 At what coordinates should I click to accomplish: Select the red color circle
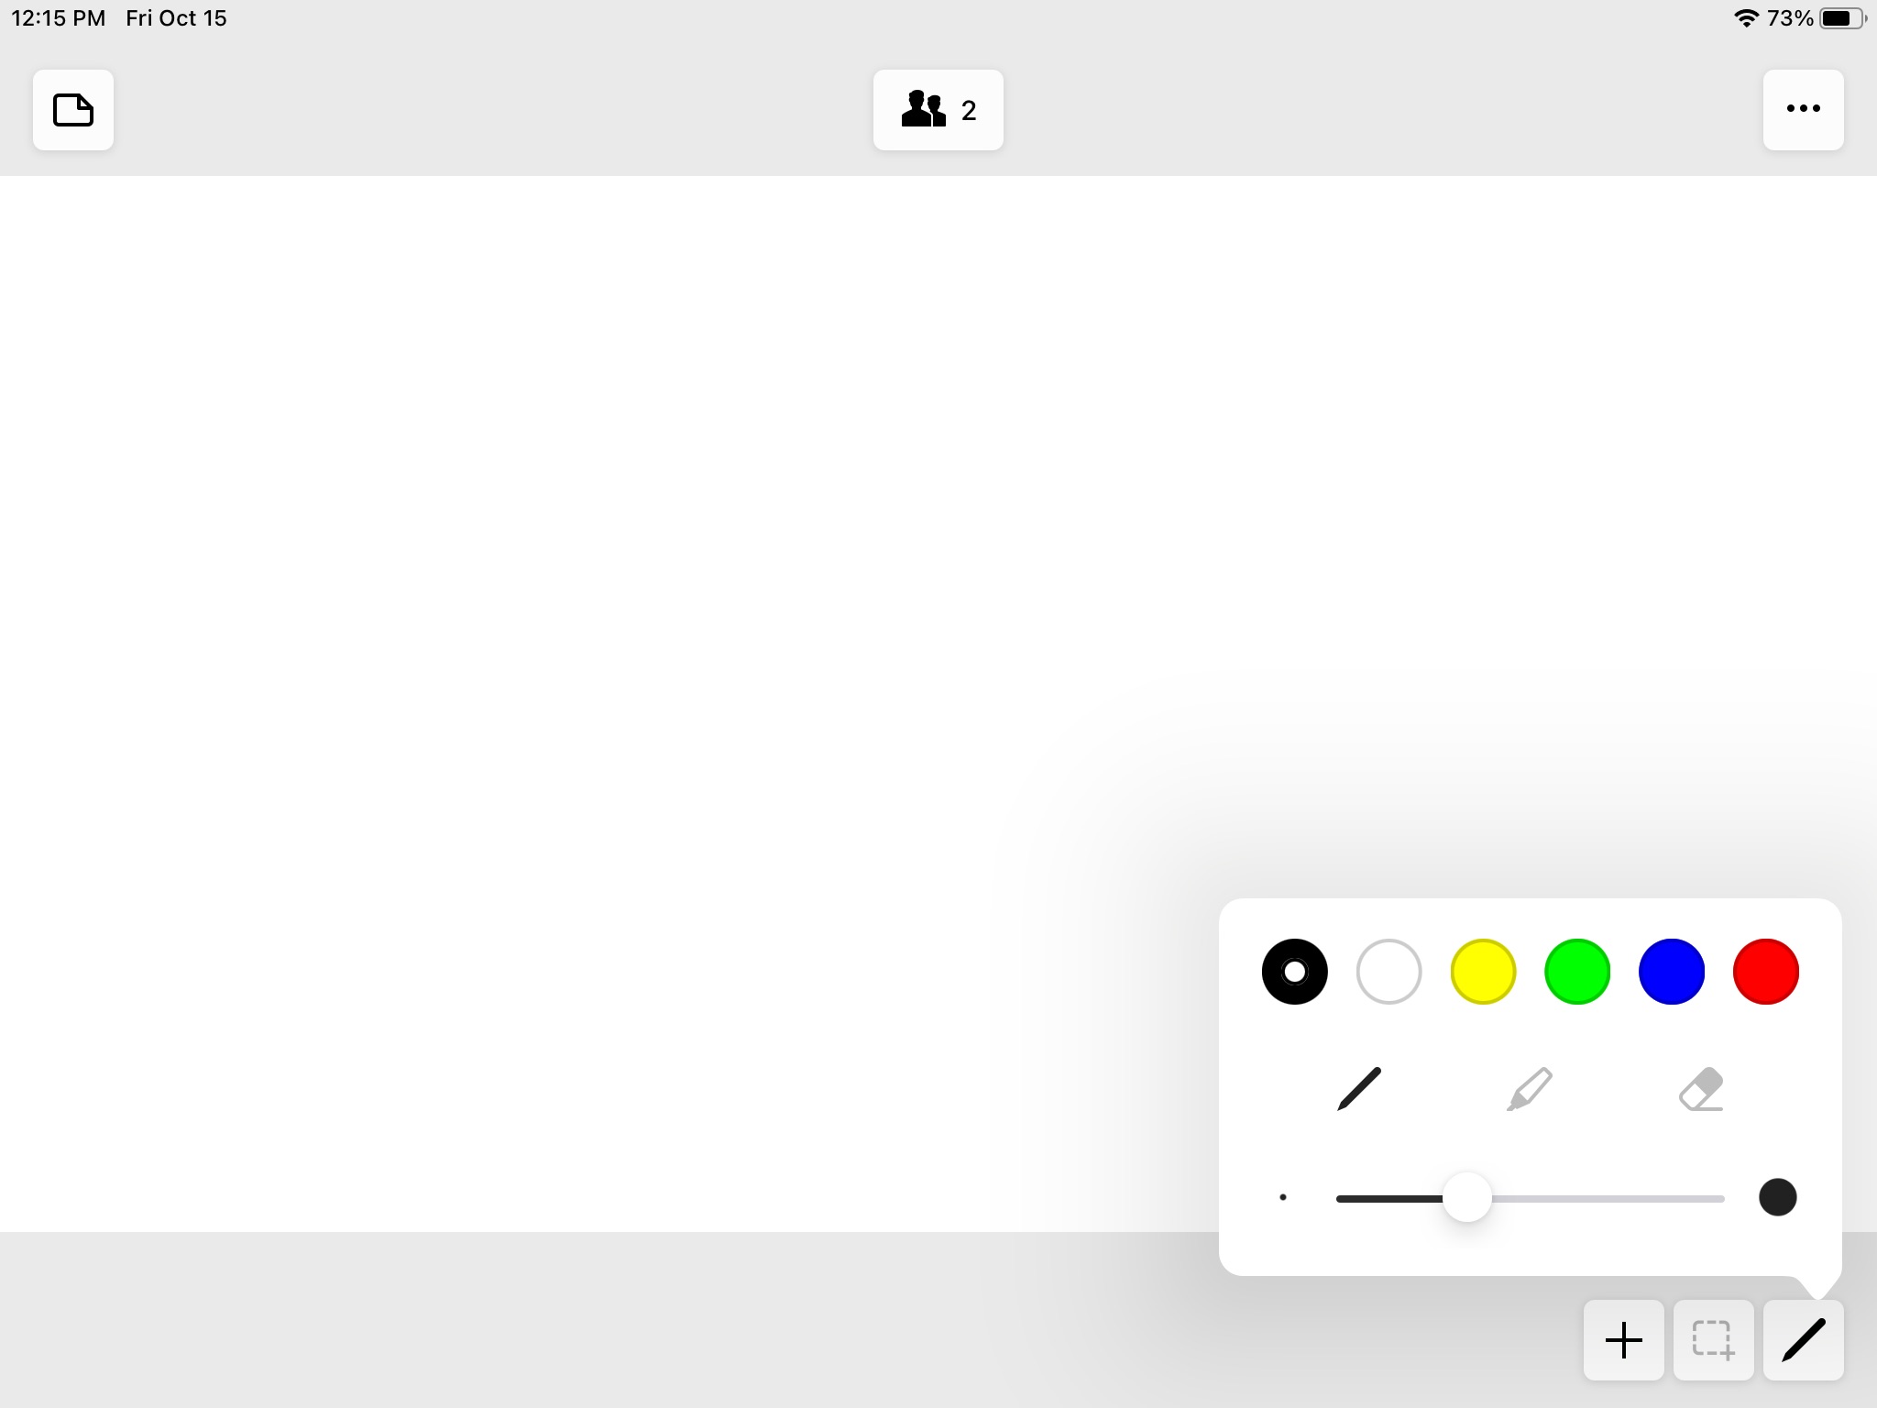click(x=1768, y=970)
